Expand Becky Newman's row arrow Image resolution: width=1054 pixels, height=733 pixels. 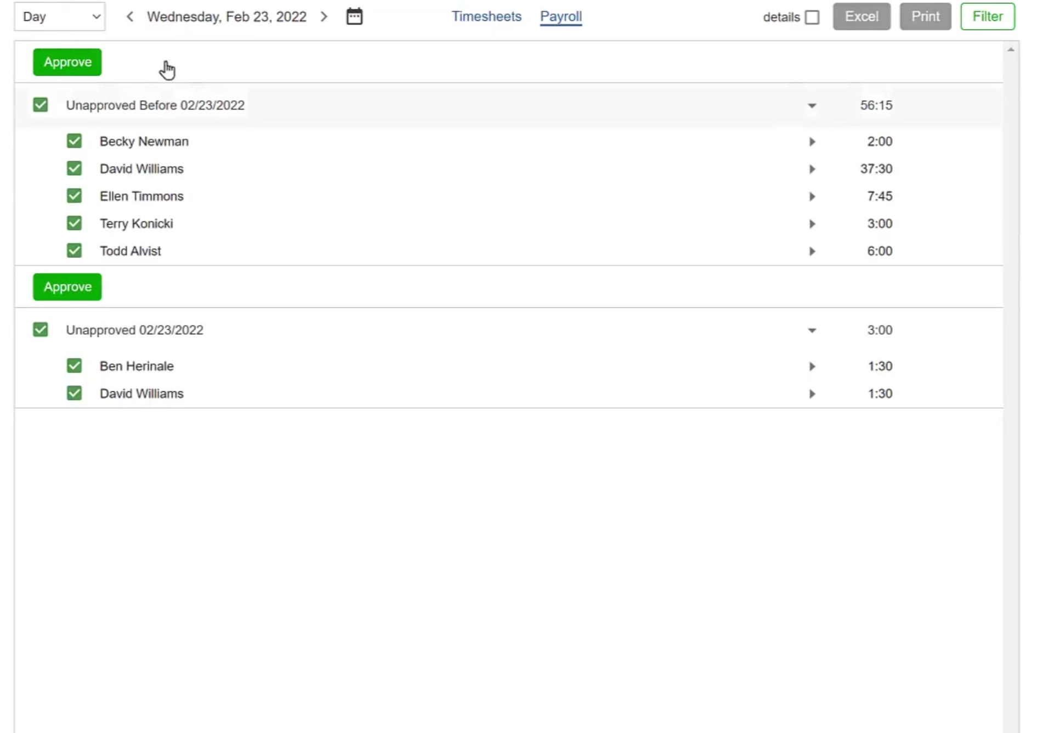point(812,142)
